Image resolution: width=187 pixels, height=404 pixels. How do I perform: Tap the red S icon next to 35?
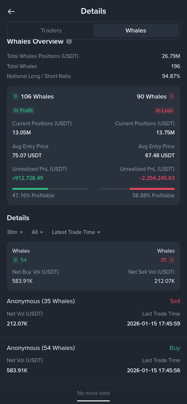click(171, 260)
